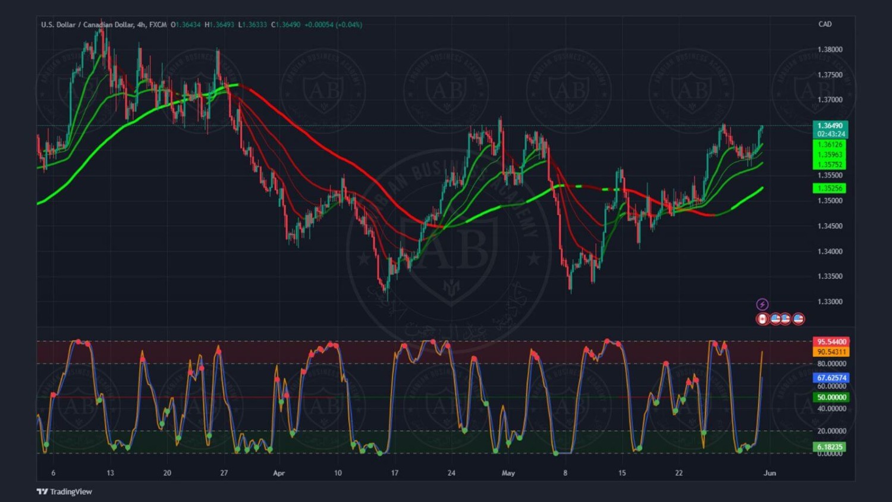Viewport: 892px width, 502px height.
Task: Click the price axis label 1.38000
Action: [830, 50]
